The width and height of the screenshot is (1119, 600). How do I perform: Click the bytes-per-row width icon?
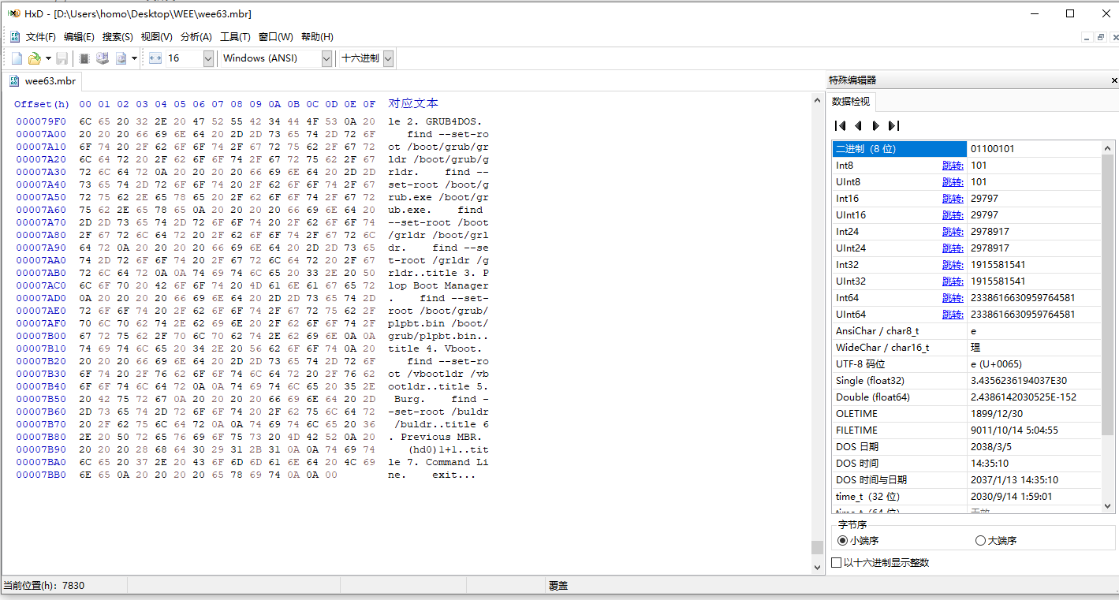coord(155,58)
